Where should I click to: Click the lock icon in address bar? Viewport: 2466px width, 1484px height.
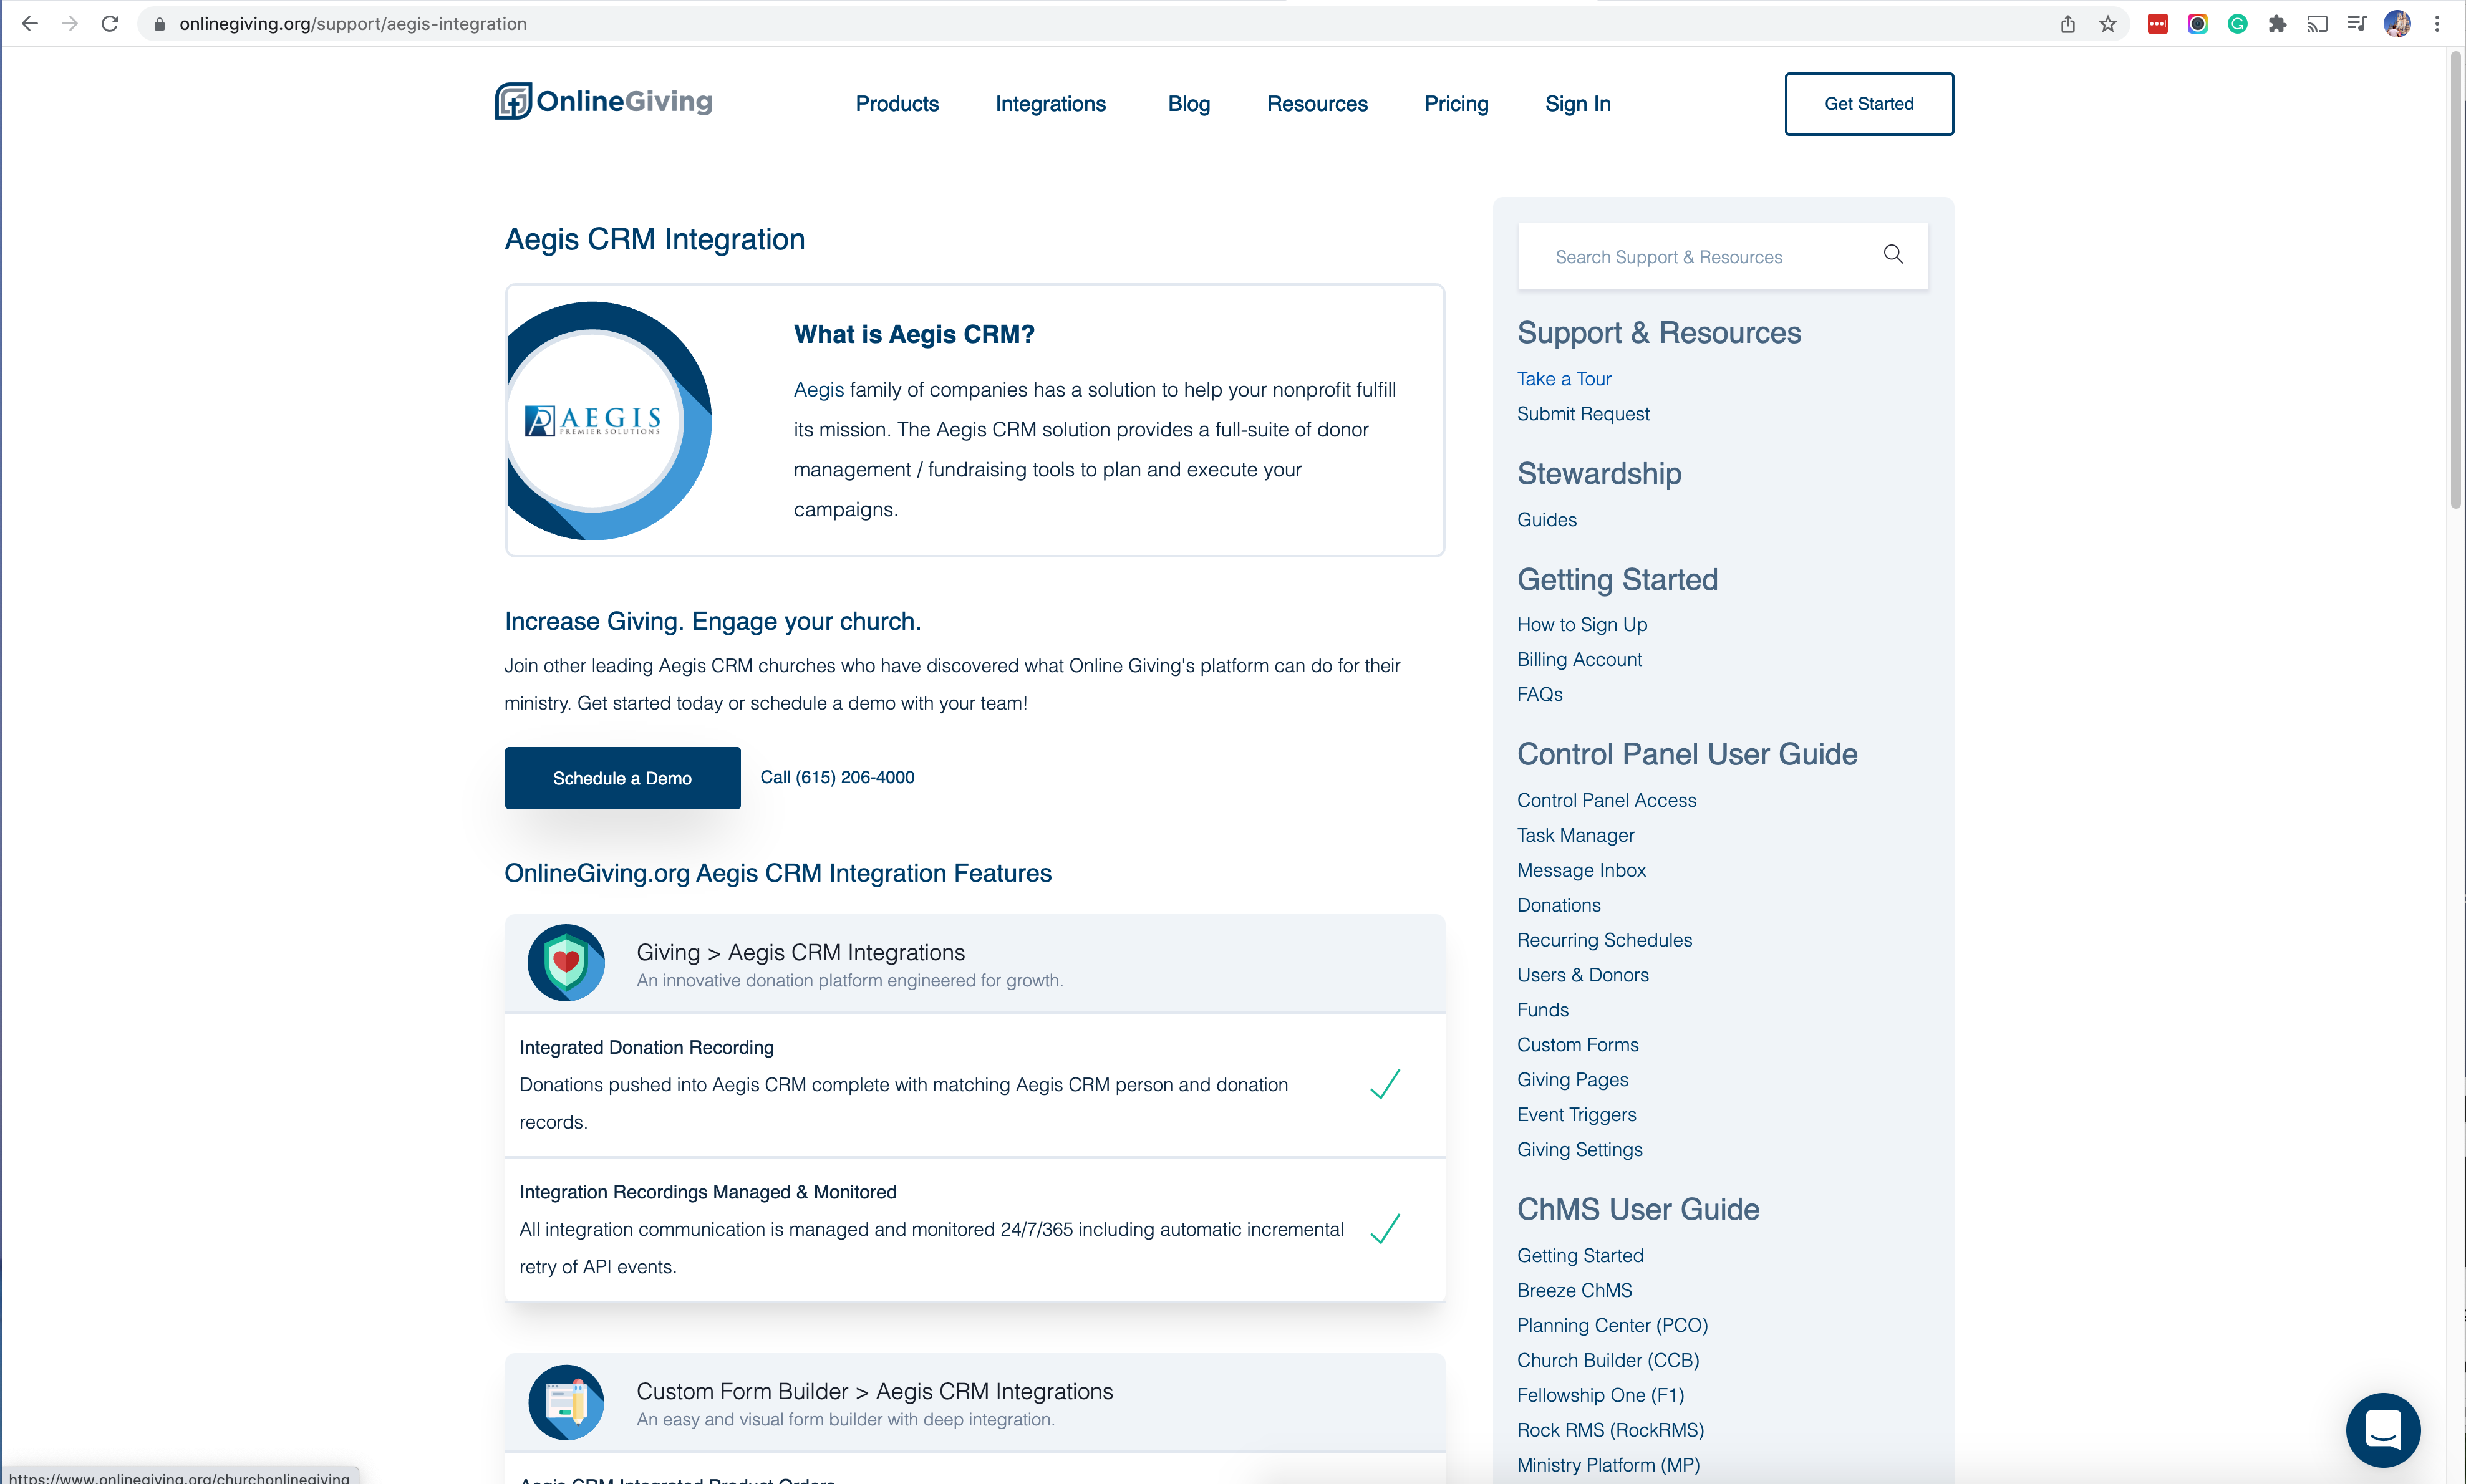click(x=159, y=24)
